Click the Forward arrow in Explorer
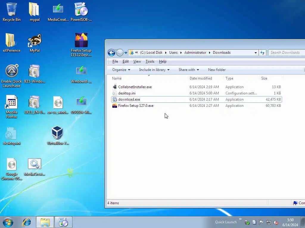Viewport: 305px width, 228px height. click(120, 53)
